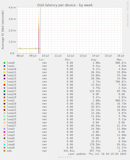
Task: Select the loop19 legend label
Action: pyautogui.click(x=12, y=97)
